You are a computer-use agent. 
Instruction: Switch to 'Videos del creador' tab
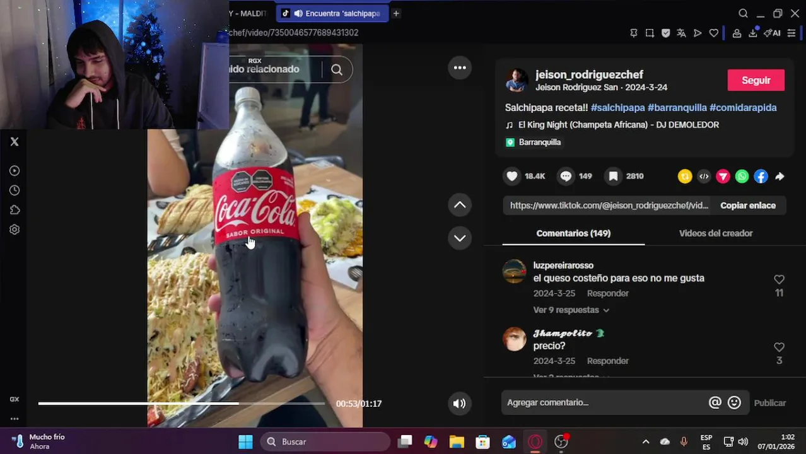click(x=716, y=233)
